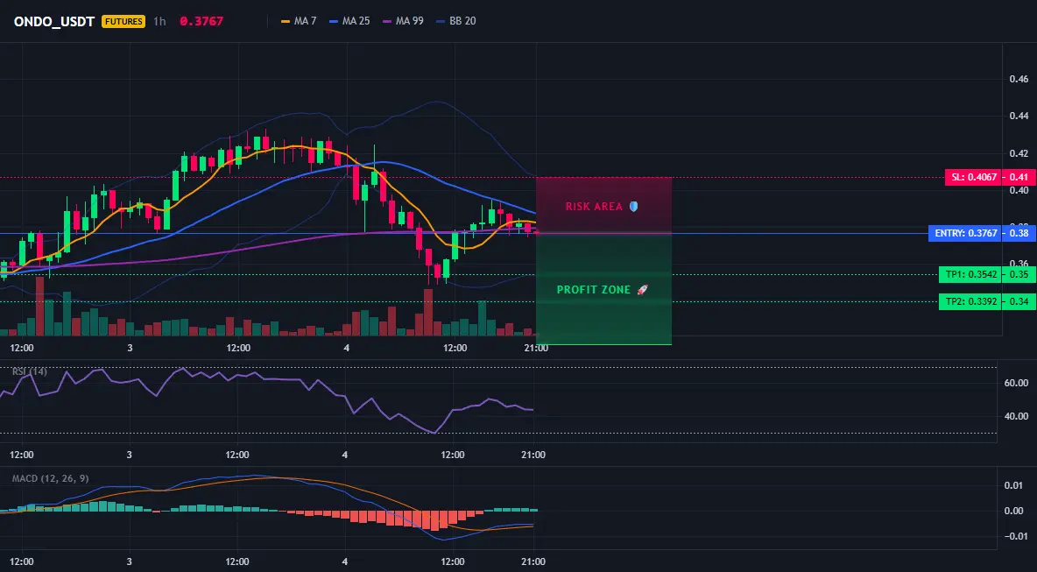
Task: Click the shield icon beside RISK AREA
Action: [x=633, y=207]
